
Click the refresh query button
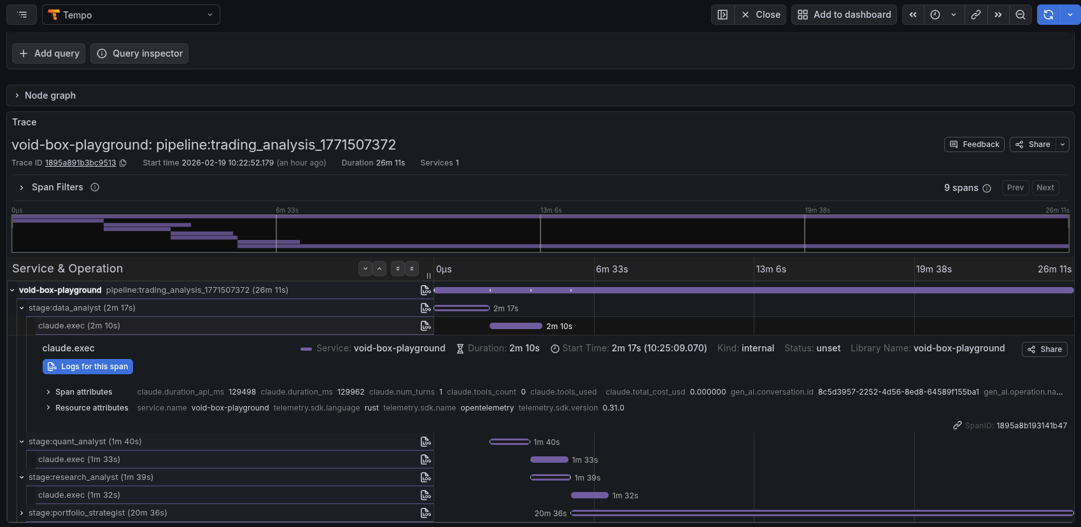(x=1048, y=15)
